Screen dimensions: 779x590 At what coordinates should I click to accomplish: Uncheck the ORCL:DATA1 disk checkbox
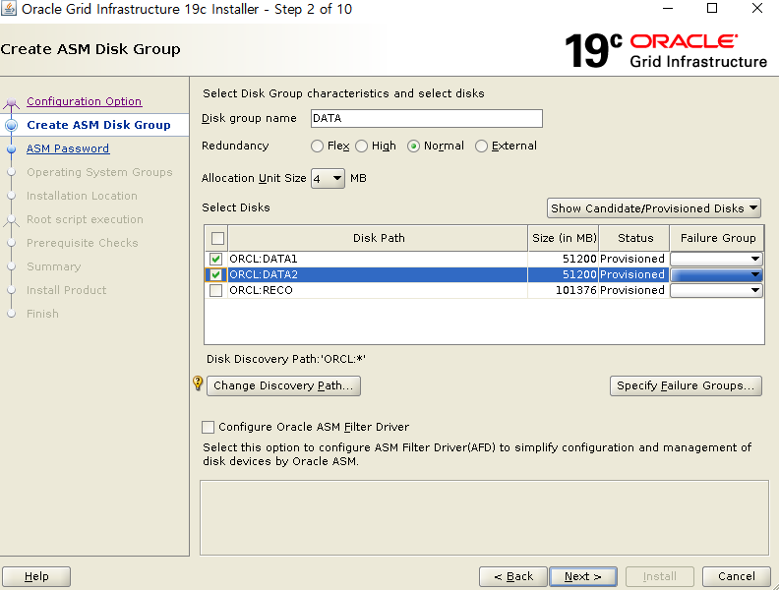coord(215,259)
